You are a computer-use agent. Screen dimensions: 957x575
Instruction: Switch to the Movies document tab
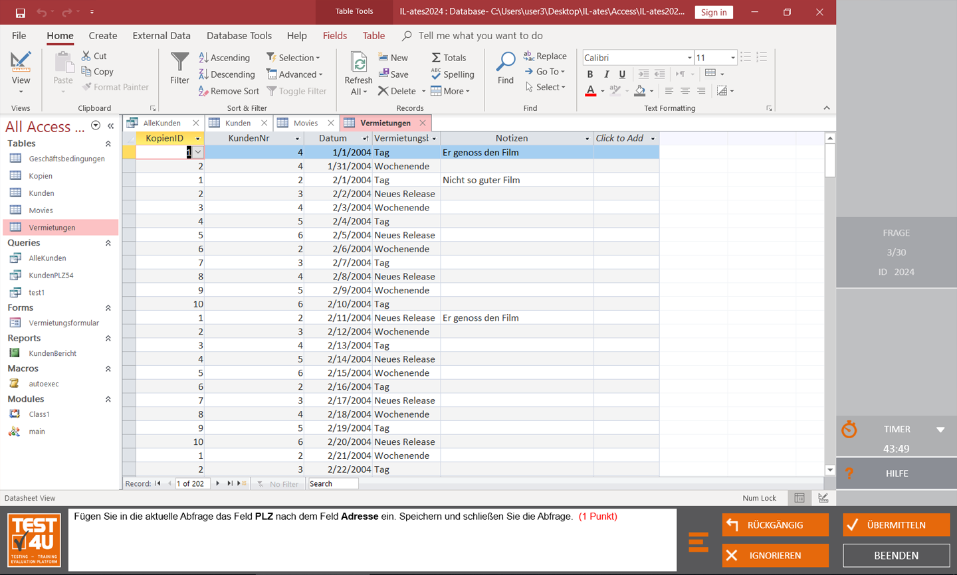tap(306, 123)
